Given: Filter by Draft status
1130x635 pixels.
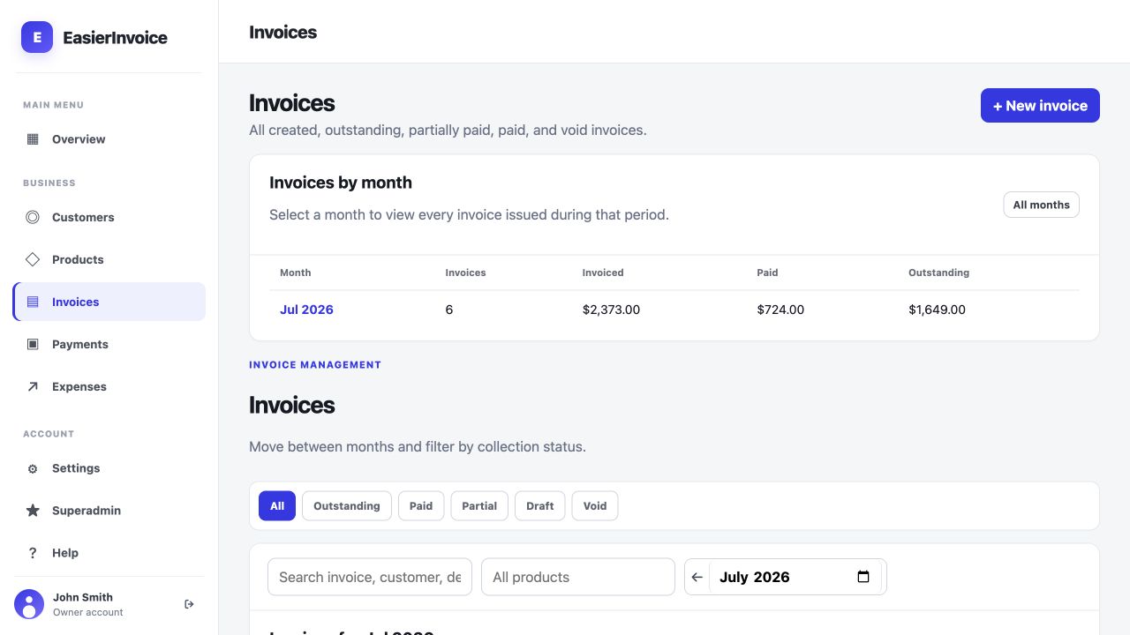Looking at the screenshot, I should 540,506.
